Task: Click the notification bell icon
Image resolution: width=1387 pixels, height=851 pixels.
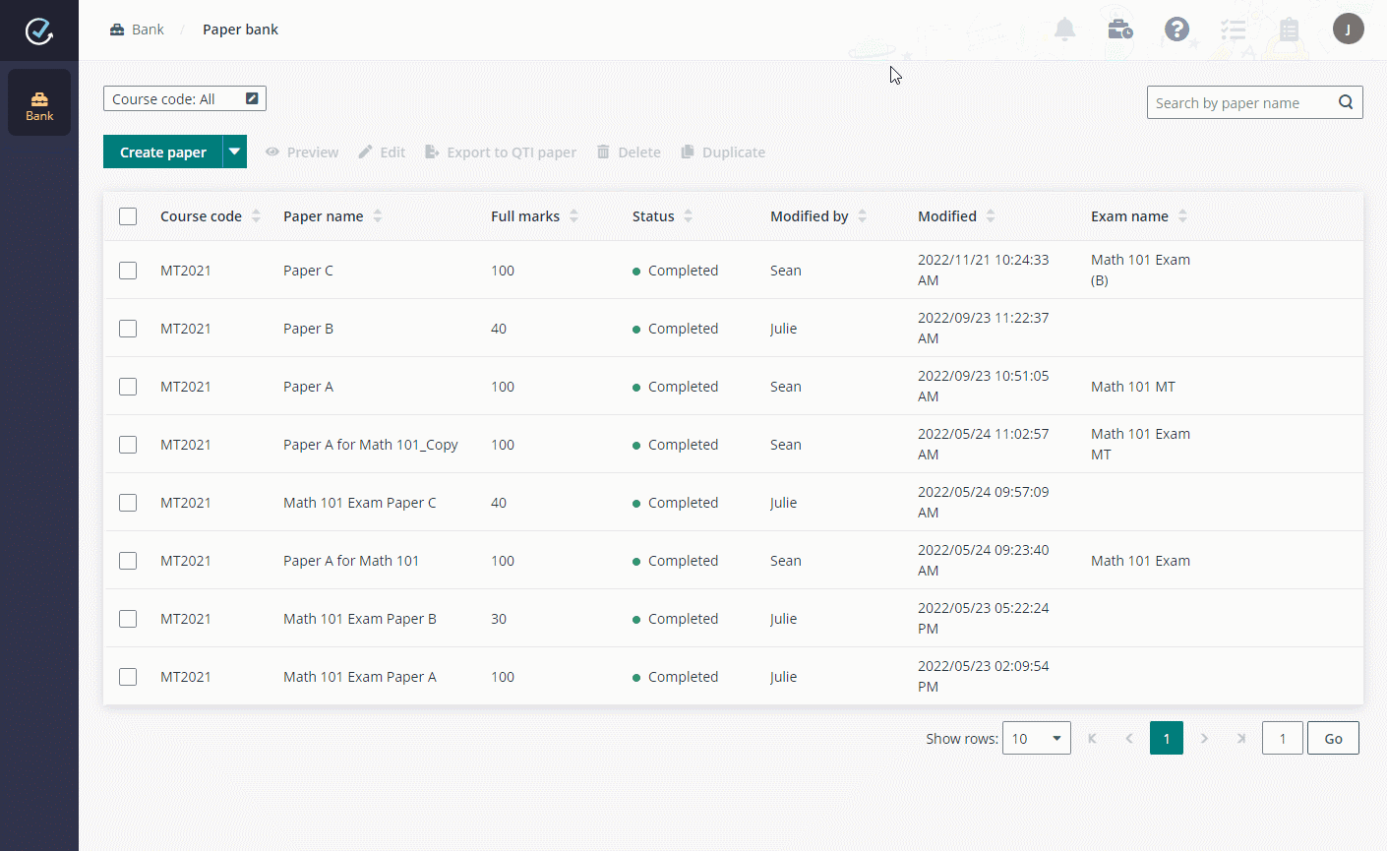Action: (1064, 30)
